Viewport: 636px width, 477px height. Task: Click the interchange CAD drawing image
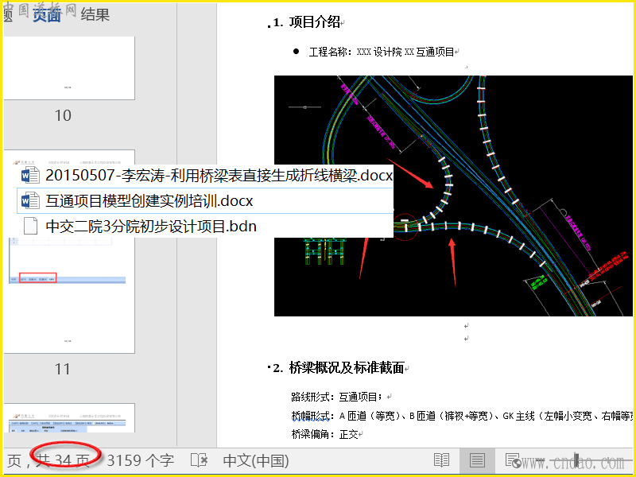point(453,196)
